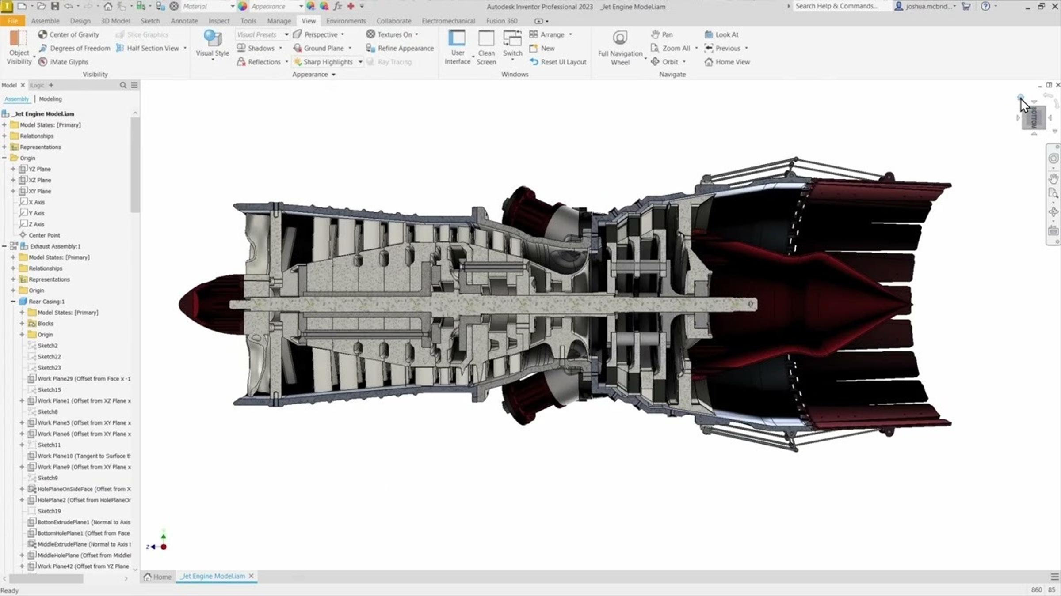Click Refine Appearance
The width and height of the screenshot is (1061, 596).
pos(400,48)
